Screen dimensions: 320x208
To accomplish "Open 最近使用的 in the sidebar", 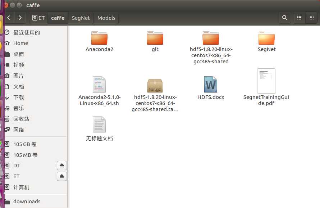I will [36, 32].
